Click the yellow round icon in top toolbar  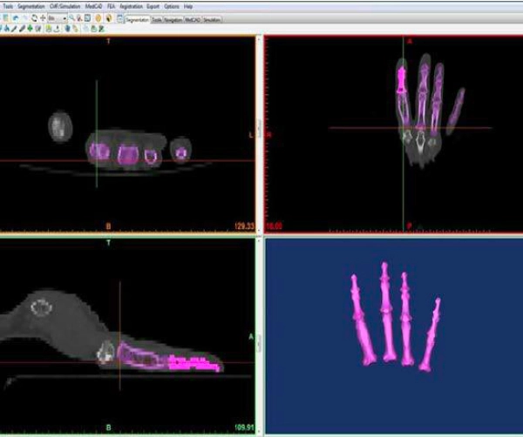pyautogui.click(x=97, y=17)
